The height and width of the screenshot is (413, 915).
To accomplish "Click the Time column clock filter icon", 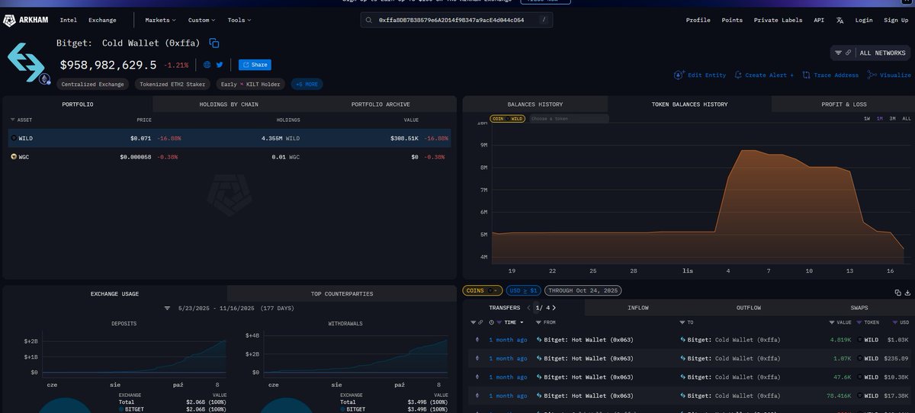I will [x=490, y=323].
